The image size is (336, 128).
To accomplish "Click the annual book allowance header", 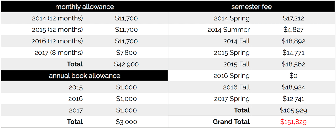I will [85, 76].
